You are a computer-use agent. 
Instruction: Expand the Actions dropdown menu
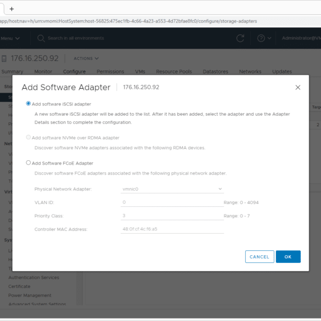click(86, 59)
